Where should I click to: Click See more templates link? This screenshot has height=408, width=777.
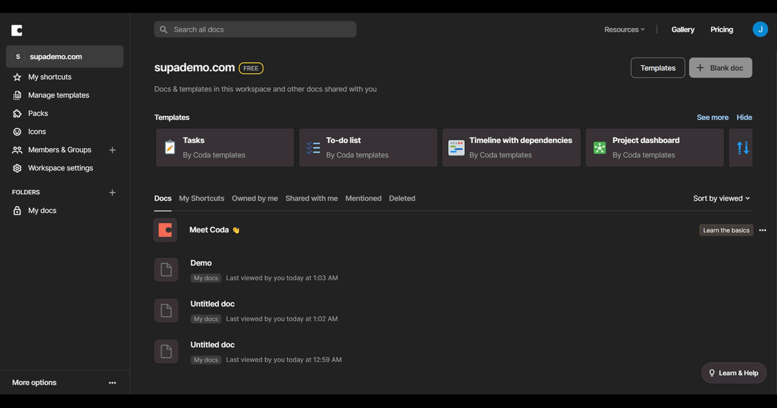[x=712, y=117]
